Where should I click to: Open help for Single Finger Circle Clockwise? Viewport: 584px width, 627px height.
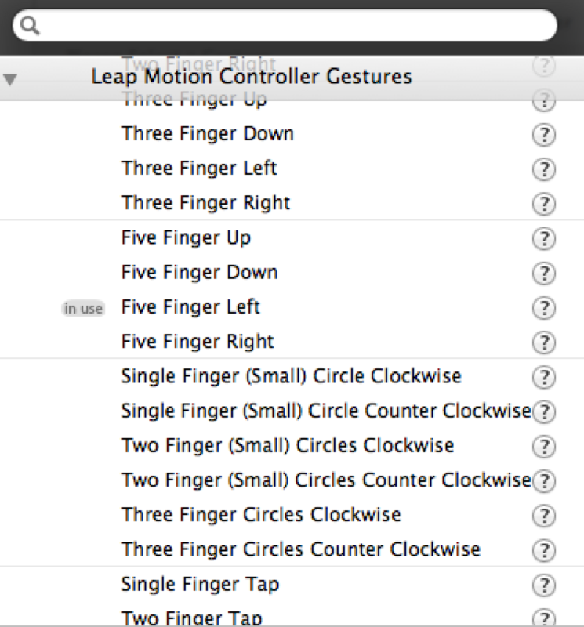543,377
